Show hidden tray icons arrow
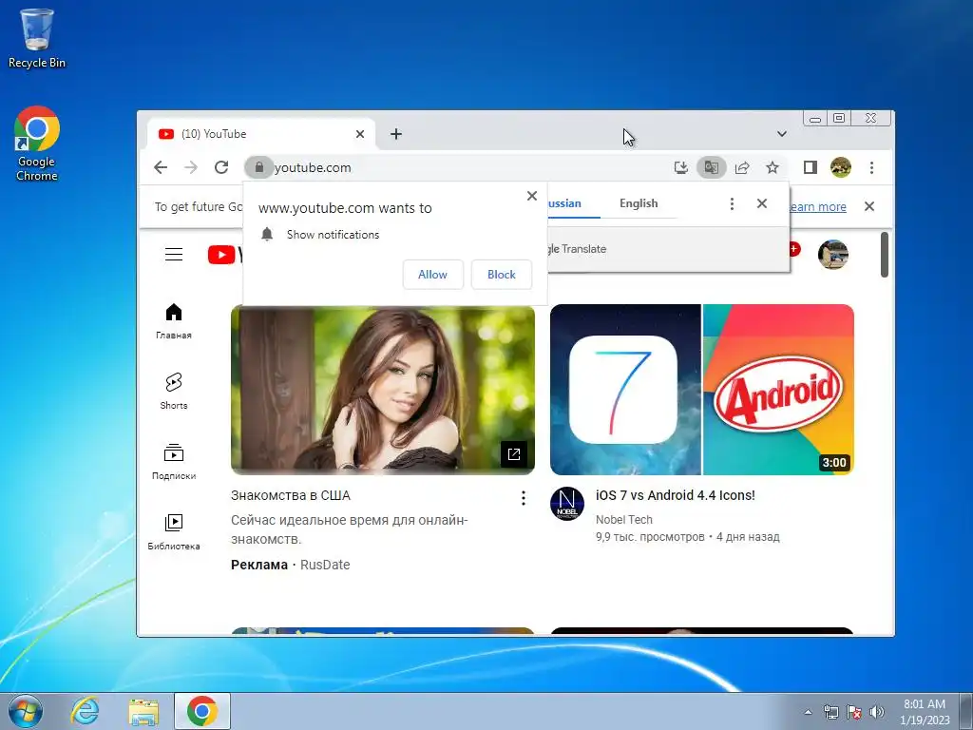Image resolution: width=973 pixels, height=730 pixels. tap(808, 712)
